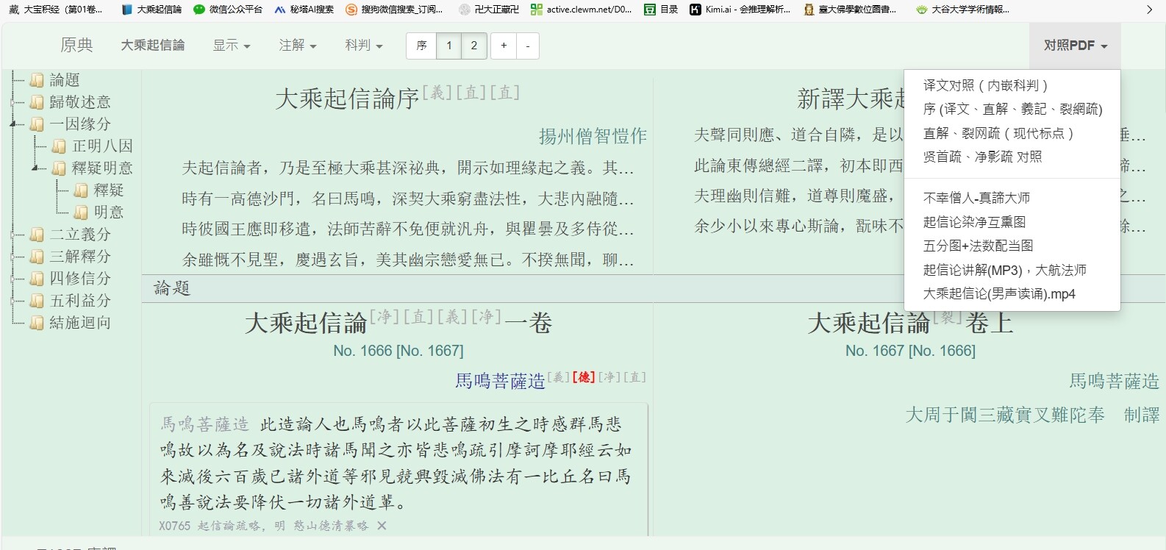Select 译文对照 (内嵌科判) from the menu

(985, 85)
